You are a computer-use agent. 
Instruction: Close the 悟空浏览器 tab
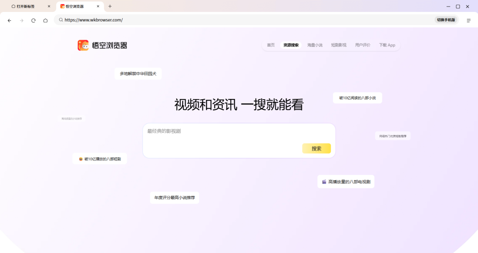[x=98, y=6]
